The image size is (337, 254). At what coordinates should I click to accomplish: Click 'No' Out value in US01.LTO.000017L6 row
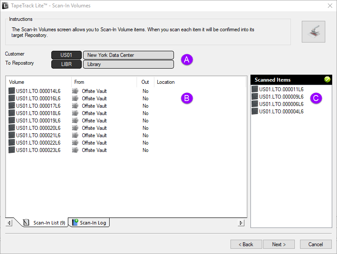[x=146, y=106]
